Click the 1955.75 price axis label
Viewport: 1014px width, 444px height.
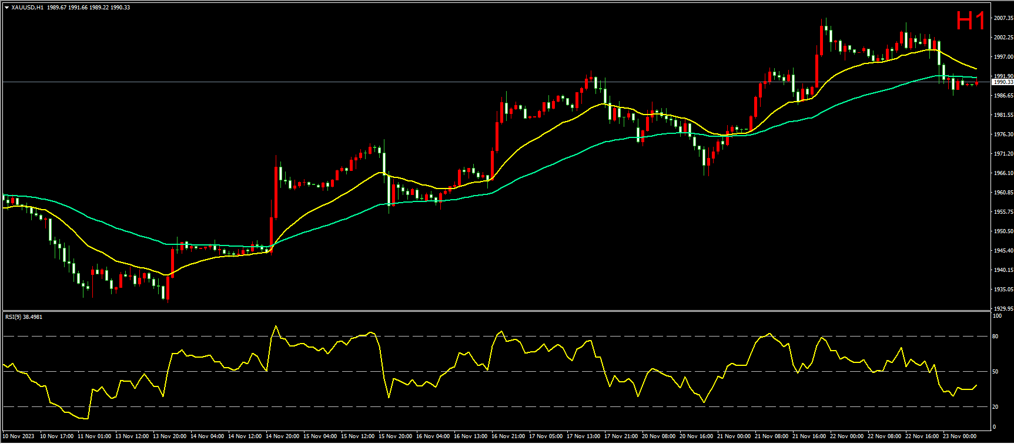coord(1003,212)
